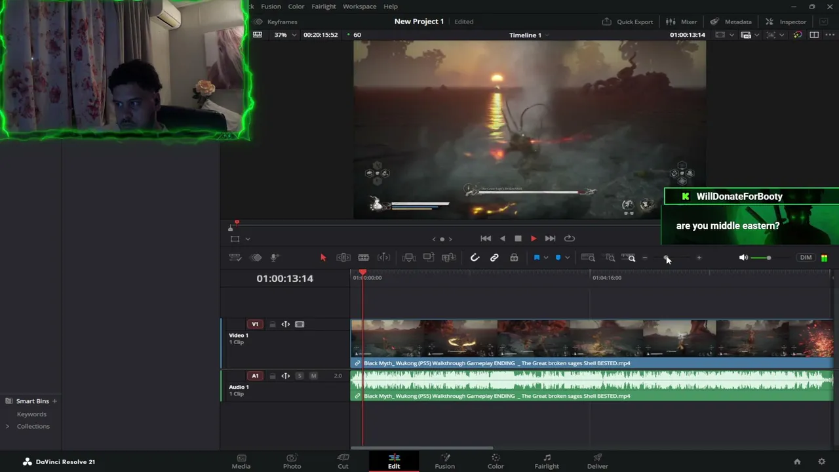Stop playback in the viewer

point(518,239)
